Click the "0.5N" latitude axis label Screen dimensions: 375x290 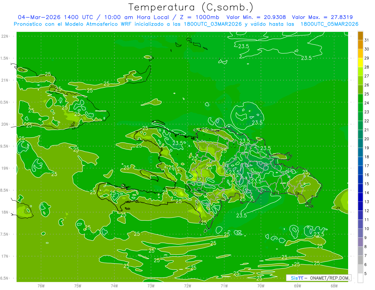5,102
